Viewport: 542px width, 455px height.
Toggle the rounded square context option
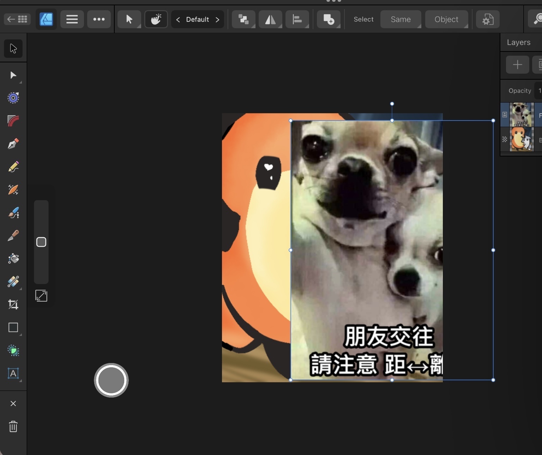point(41,242)
